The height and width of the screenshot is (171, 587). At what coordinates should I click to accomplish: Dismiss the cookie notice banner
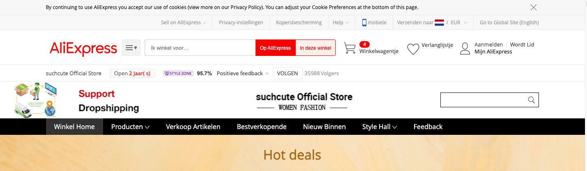(x=534, y=7)
